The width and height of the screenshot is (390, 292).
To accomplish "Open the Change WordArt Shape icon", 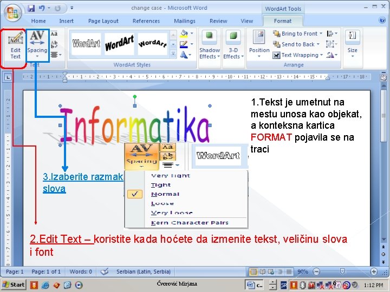I will (x=184, y=55).
